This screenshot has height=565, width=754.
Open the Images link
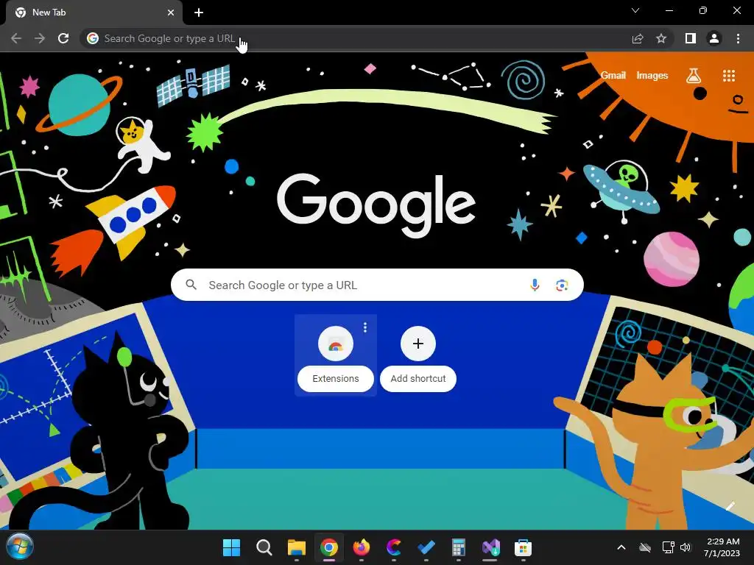[652, 76]
